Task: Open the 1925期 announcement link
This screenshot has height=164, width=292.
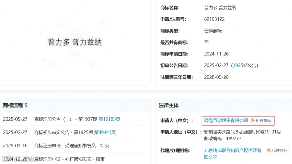Action: pyautogui.click(x=238, y=65)
